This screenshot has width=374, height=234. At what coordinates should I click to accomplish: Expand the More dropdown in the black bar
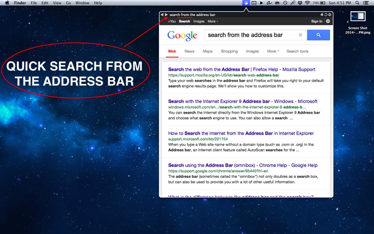click(213, 21)
